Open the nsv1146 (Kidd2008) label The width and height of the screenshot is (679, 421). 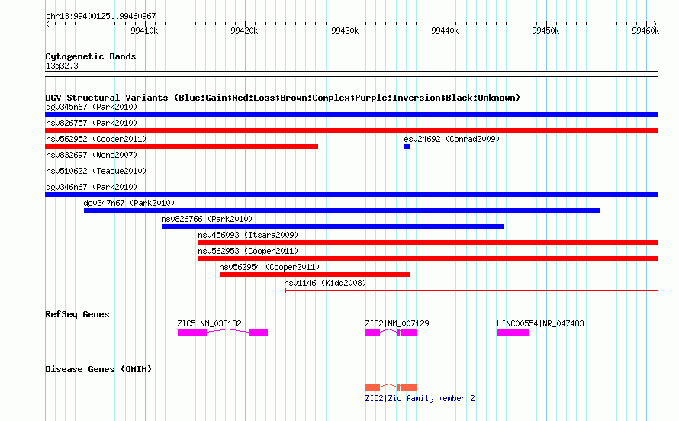[x=325, y=283]
